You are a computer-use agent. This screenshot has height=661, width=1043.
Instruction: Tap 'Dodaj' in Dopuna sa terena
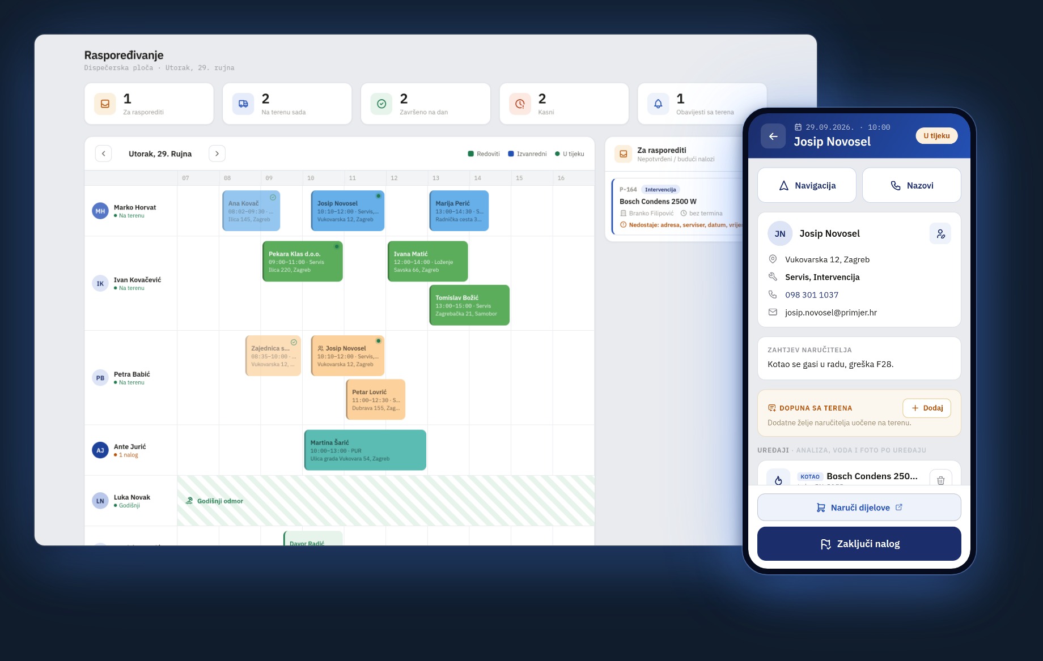[927, 408]
